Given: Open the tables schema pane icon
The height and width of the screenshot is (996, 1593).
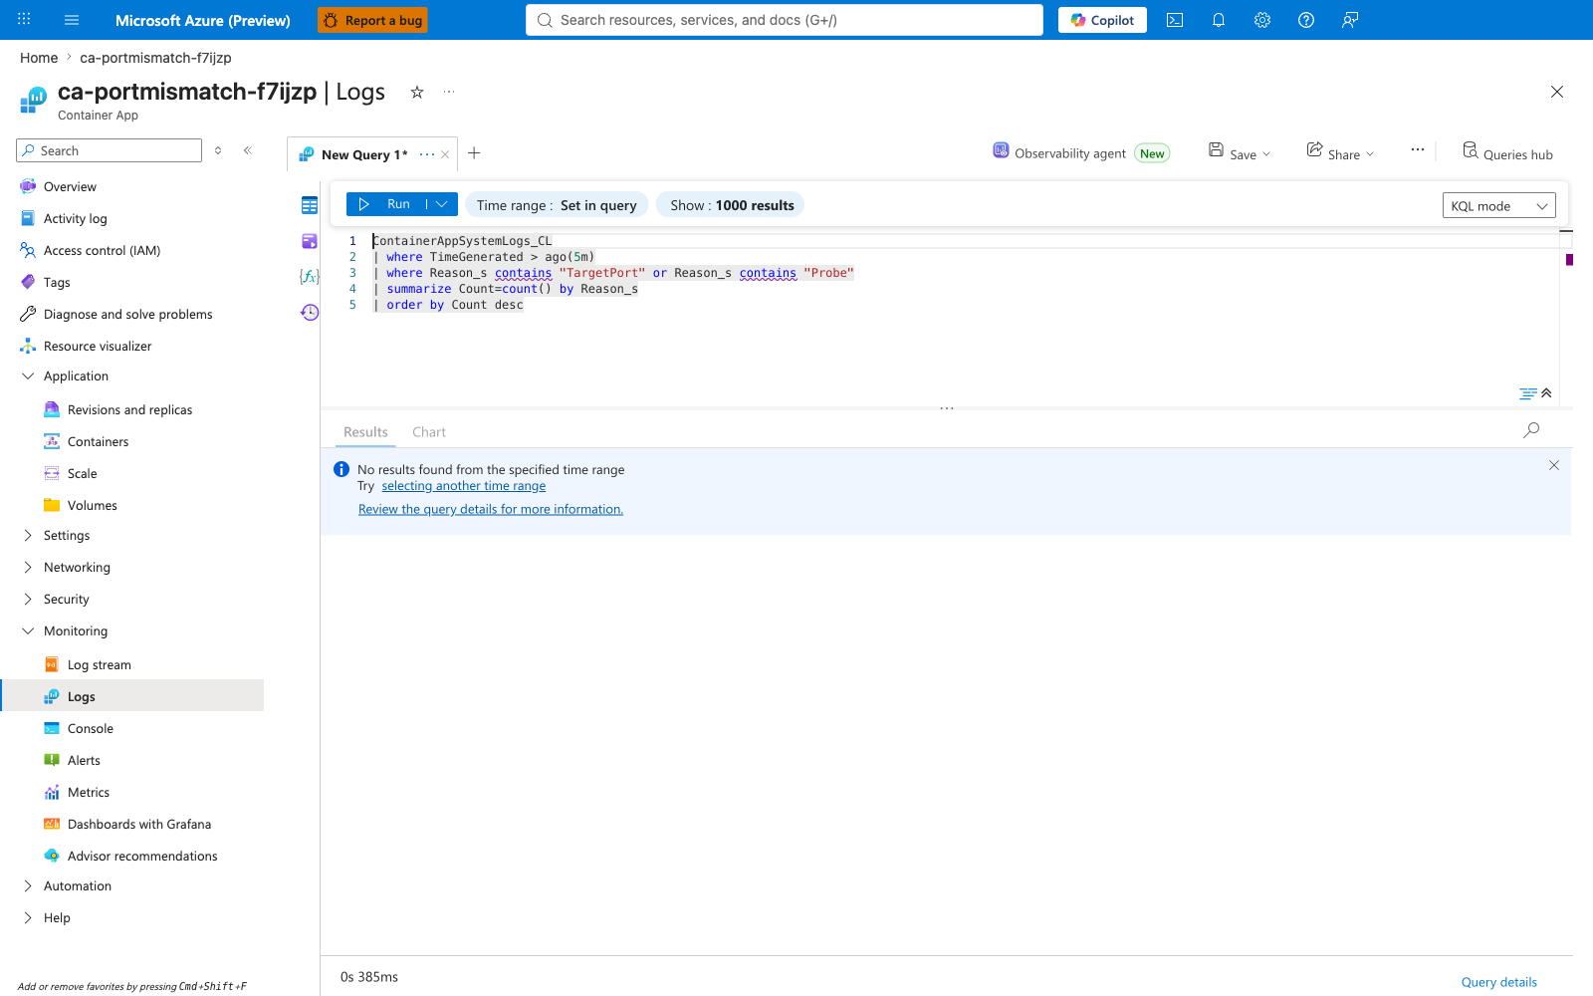Looking at the screenshot, I should click(310, 205).
